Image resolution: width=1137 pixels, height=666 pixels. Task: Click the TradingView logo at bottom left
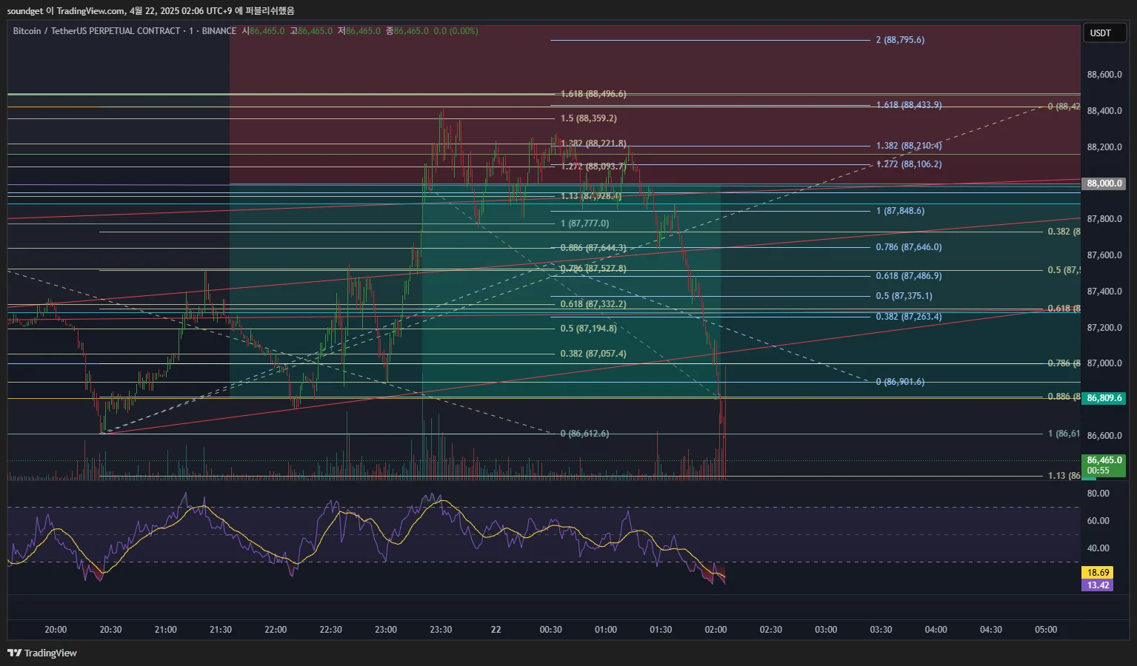click(42, 653)
